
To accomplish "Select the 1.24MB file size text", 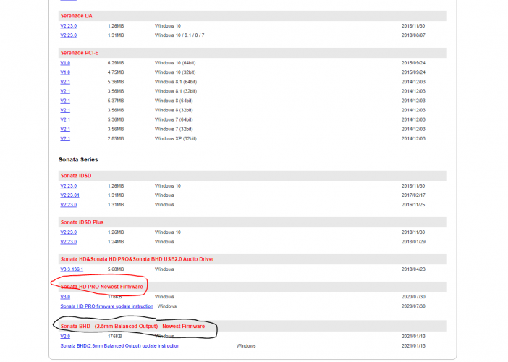I will (116, 241).
